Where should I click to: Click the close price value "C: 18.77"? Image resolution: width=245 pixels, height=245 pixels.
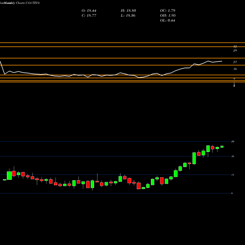coord(89,16)
